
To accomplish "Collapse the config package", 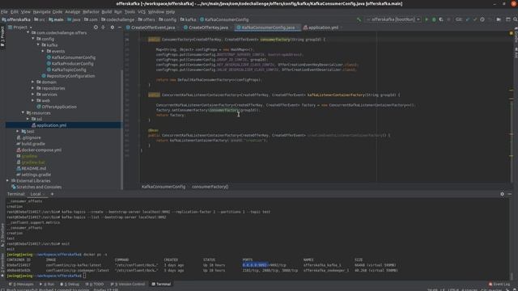I will (33, 39).
